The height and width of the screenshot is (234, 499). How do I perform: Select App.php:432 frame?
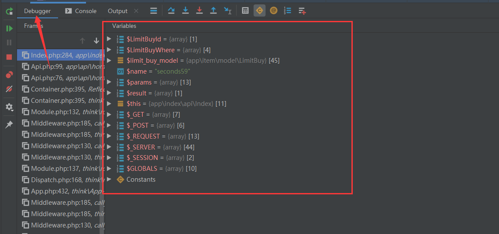coord(61,191)
